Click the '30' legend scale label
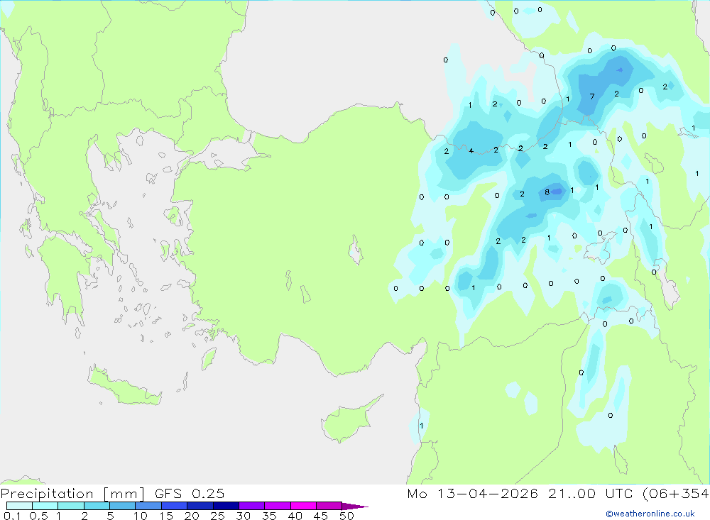 coord(244,516)
